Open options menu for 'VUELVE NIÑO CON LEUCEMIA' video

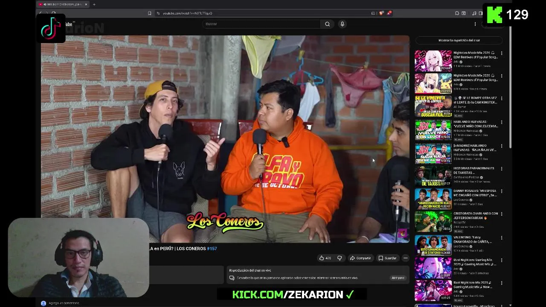tap(502, 122)
